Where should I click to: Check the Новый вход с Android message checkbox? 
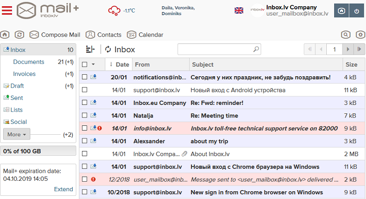(x=85, y=90)
